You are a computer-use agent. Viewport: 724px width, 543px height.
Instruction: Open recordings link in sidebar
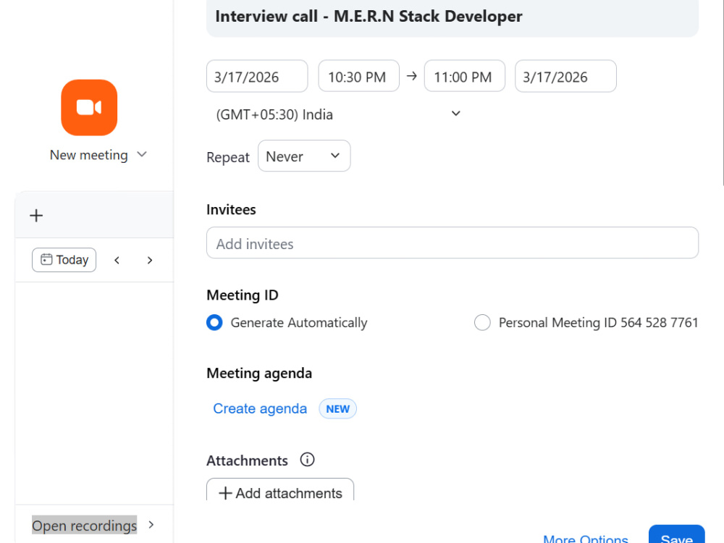coord(84,525)
